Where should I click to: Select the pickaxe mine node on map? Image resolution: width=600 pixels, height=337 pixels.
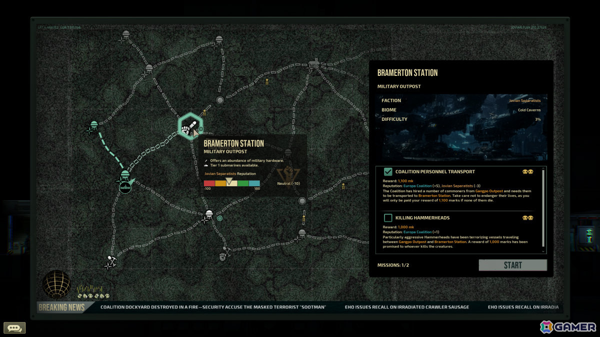[111, 260]
